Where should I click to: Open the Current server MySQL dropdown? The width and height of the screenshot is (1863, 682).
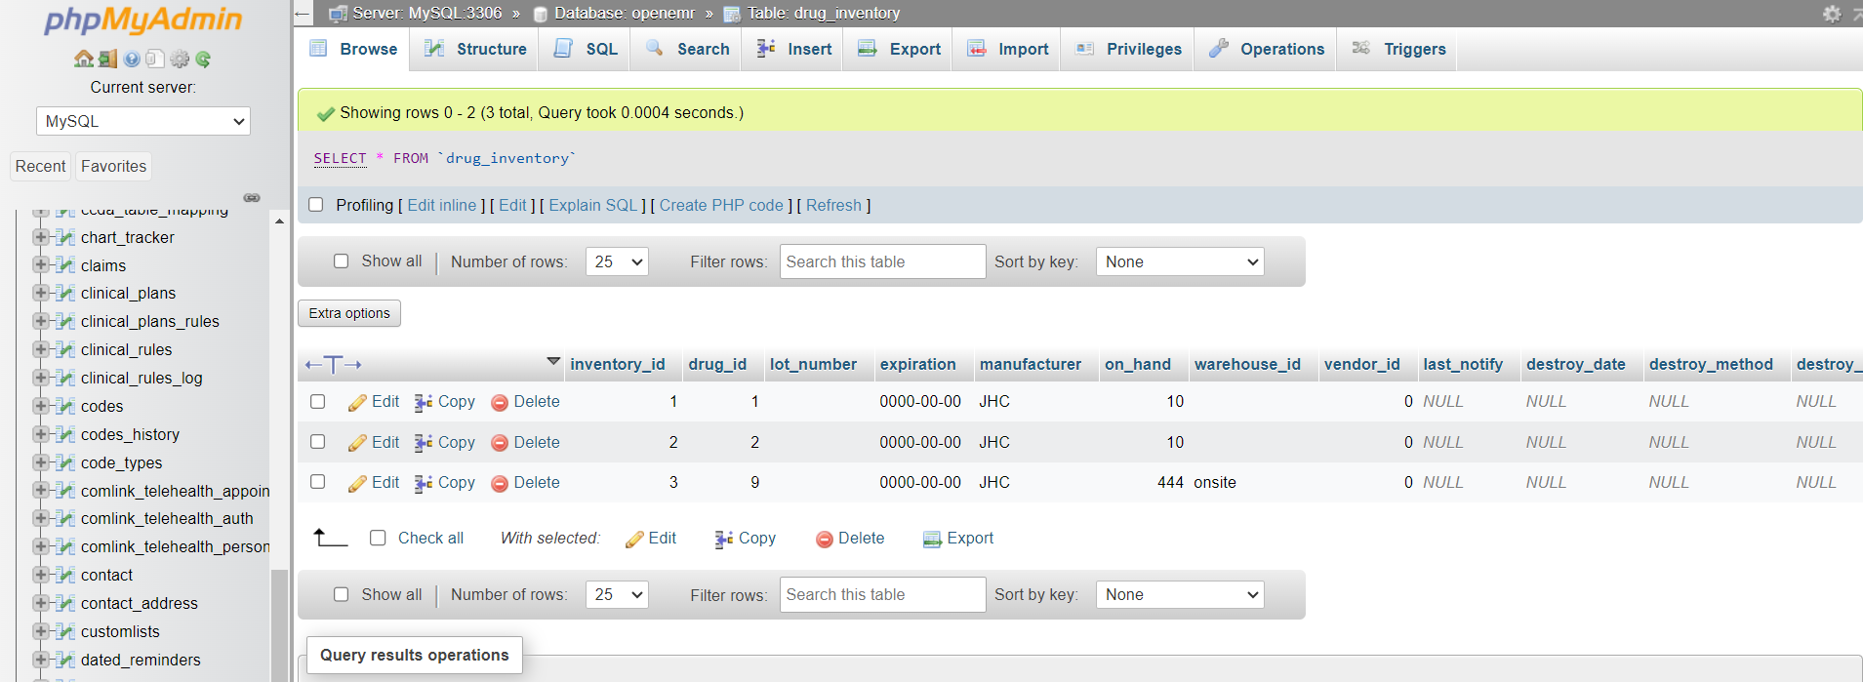tap(143, 121)
